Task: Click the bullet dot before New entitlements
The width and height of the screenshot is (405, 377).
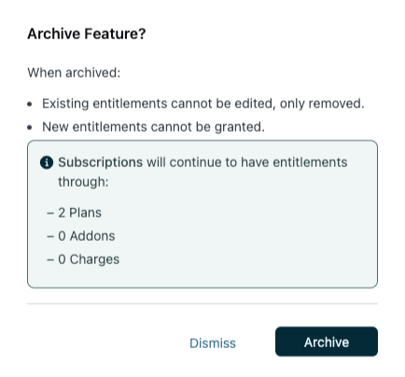Action: pyautogui.click(x=30, y=128)
